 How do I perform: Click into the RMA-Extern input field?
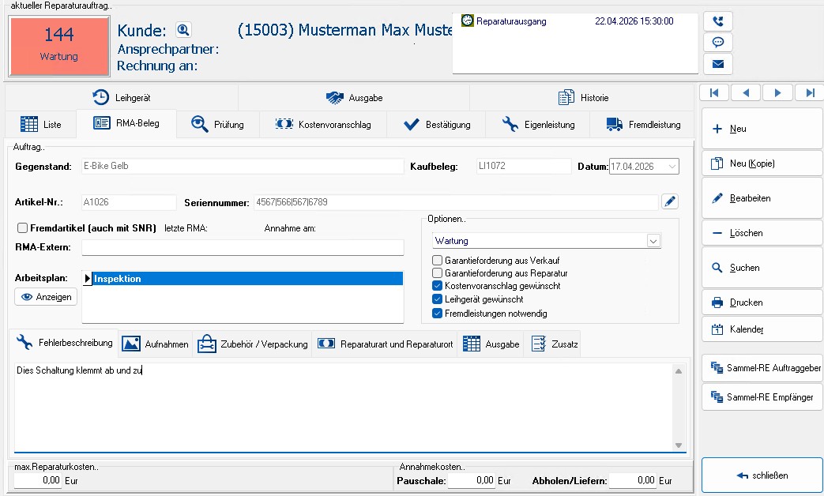tap(242, 248)
